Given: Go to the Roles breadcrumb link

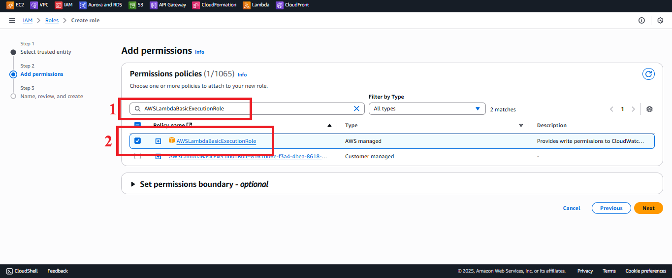Looking at the screenshot, I should (x=52, y=20).
